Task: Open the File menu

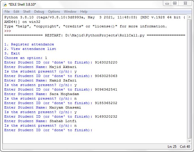Action: [7, 12]
